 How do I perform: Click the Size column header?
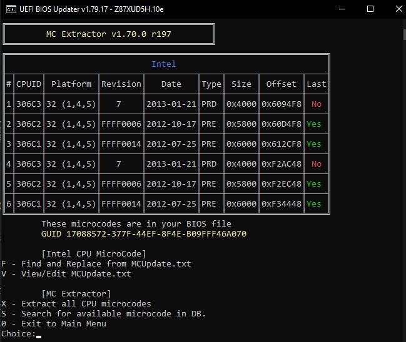pos(241,84)
